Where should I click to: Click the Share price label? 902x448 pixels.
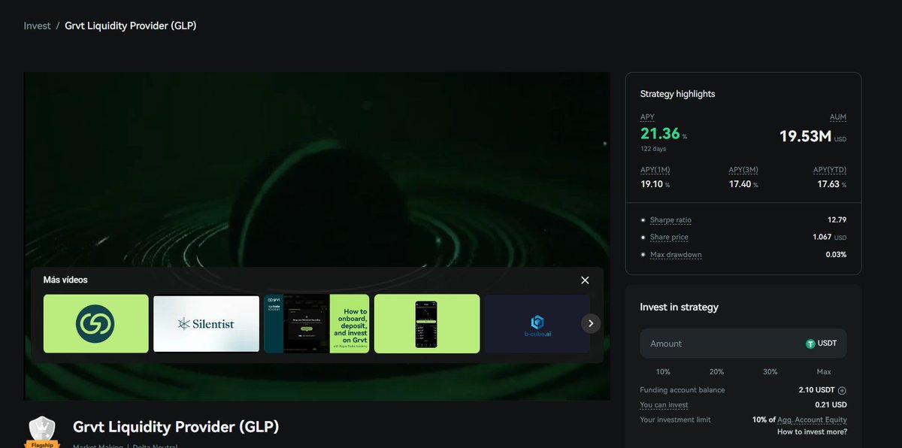[669, 238]
